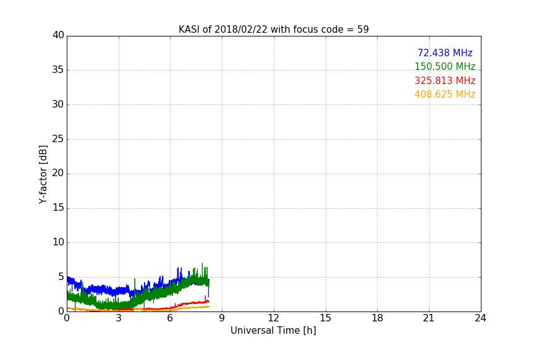The height and width of the screenshot is (356, 534).
Task: Click the plot title mentioning KASI 2018/02/22
Action: coord(273,30)
